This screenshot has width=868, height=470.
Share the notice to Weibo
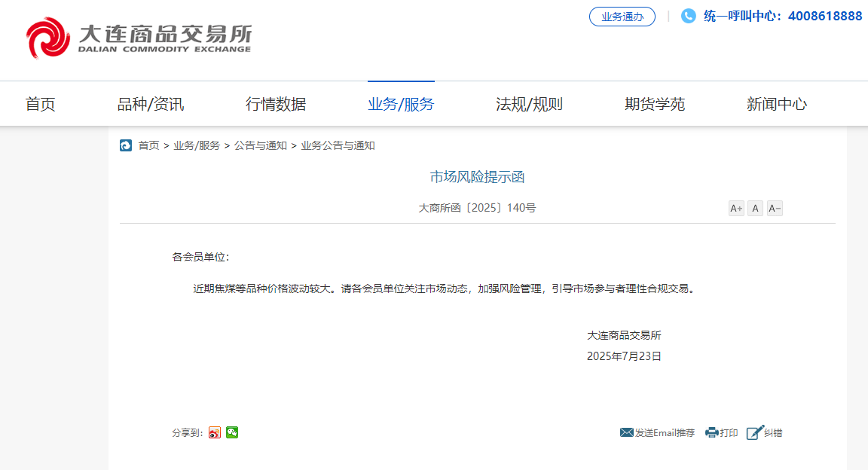(x=215, y=432)
